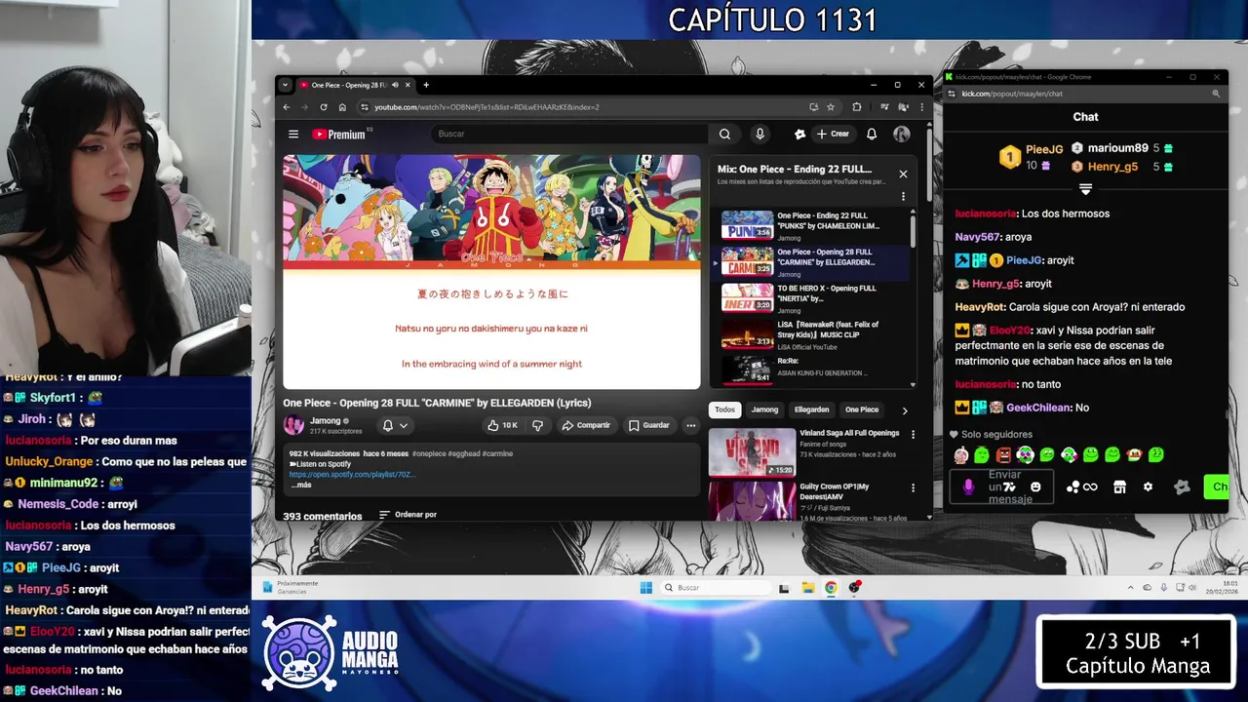Viewport: 1248px width, 702px height.
Task: Click the Kick chat message input field
Action: click(x=1001, y=487)
